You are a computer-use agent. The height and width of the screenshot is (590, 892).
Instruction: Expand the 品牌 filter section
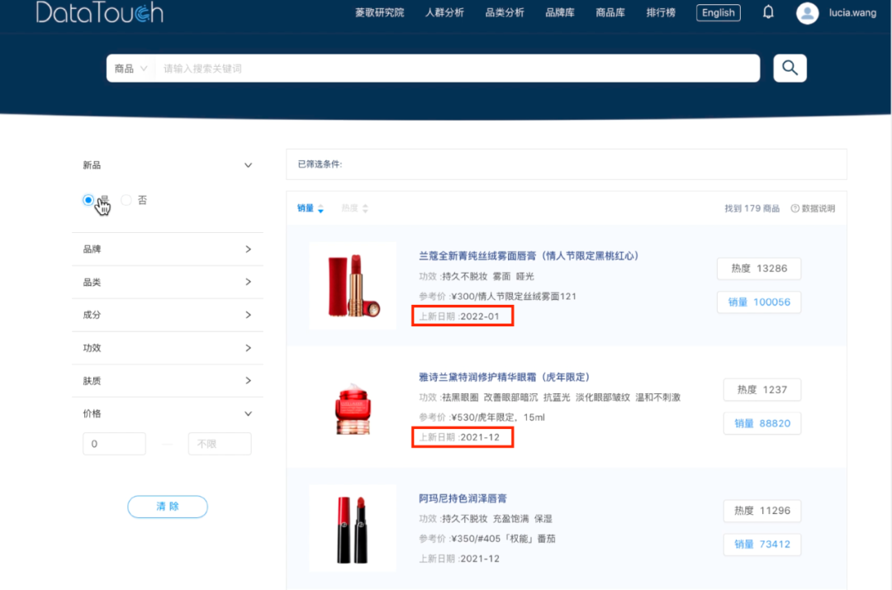click(x=248, y=249)
